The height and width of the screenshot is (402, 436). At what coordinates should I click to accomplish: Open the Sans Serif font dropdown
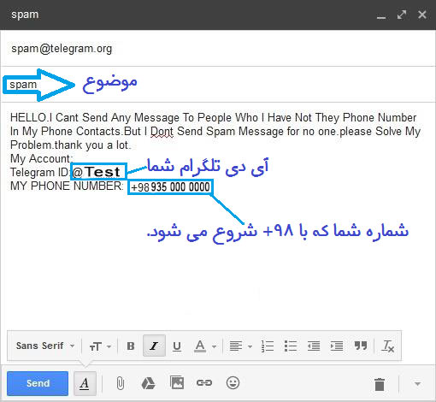click(45, 346)
